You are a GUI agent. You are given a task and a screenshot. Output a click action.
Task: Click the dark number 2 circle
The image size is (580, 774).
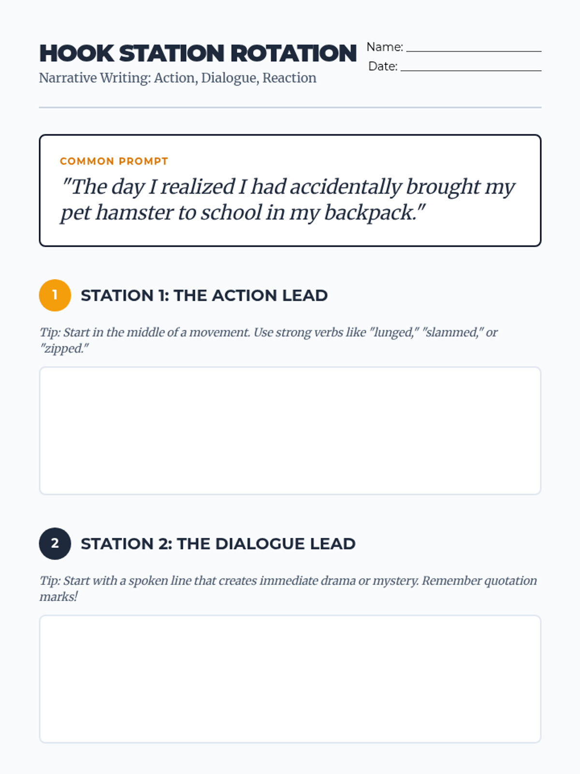click(55, 543)
